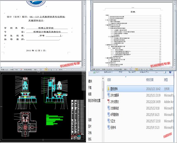Sort files by the 名称 column header
This screenshot has height=143, width=177.
tap(109, 80)
